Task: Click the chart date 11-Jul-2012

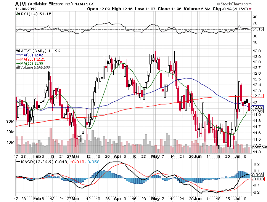Action: (26, 9)
